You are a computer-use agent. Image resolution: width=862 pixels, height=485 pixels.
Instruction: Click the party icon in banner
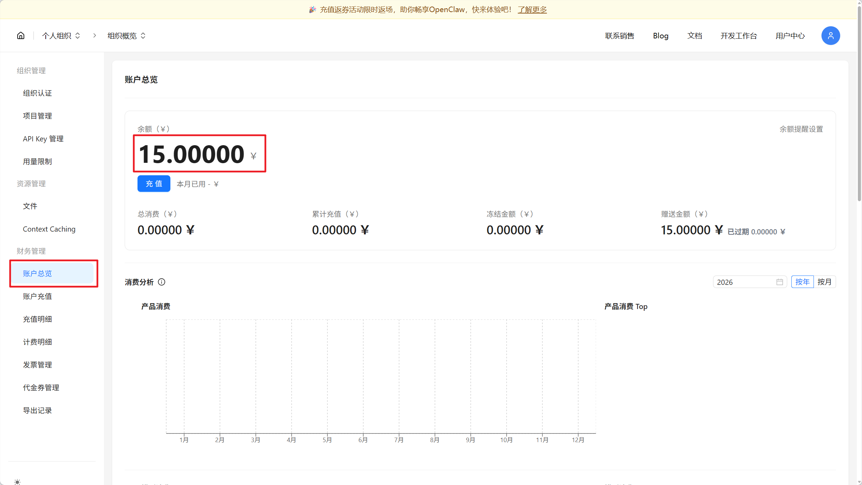click(x=312, y=10)
